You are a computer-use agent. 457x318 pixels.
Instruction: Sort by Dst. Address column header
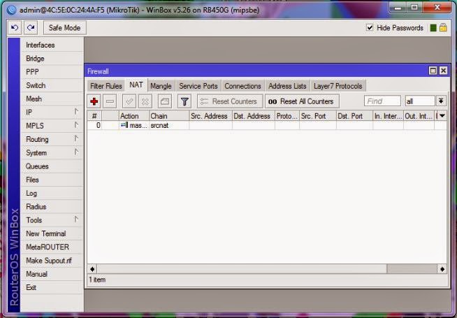pos(253,116)
